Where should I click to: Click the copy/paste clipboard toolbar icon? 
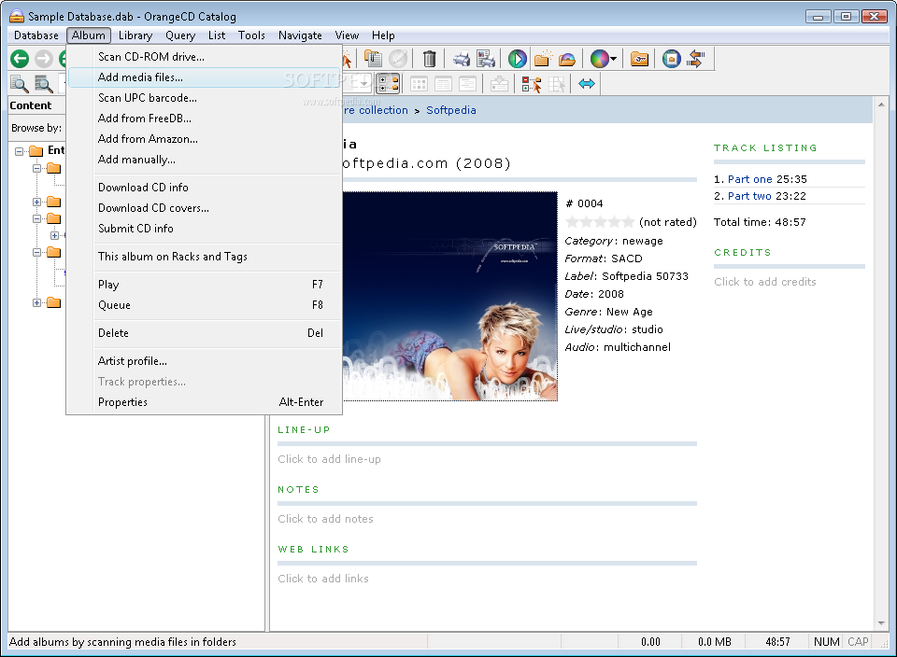(373, 59)
